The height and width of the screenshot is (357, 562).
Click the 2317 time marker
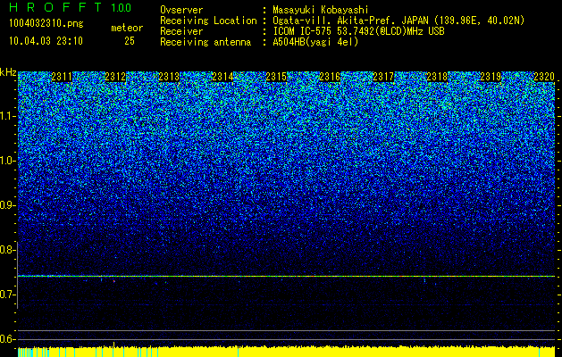coord(383,77)
